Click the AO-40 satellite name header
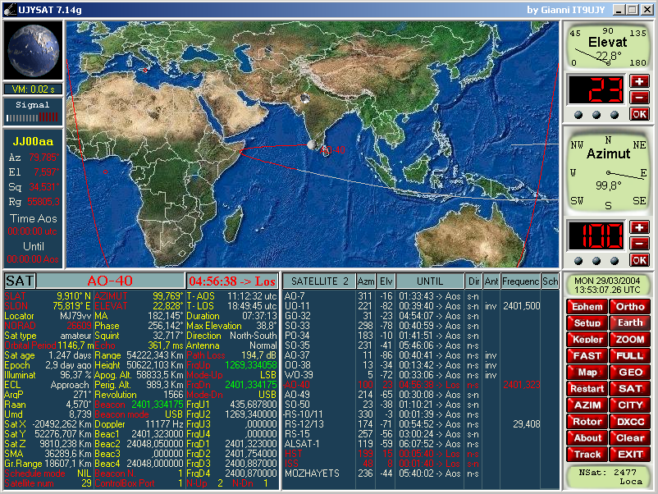The image size is (658, 494). [x=111, y=281]
